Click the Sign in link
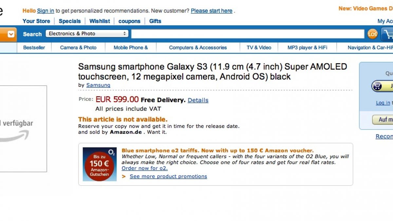 pos(46,11)
